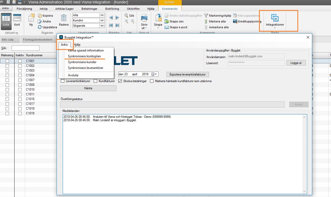The width and height of the screenshot is (331, 197).
Task: Click the Visma Arkiv button
Action: (x=5, y=8)
